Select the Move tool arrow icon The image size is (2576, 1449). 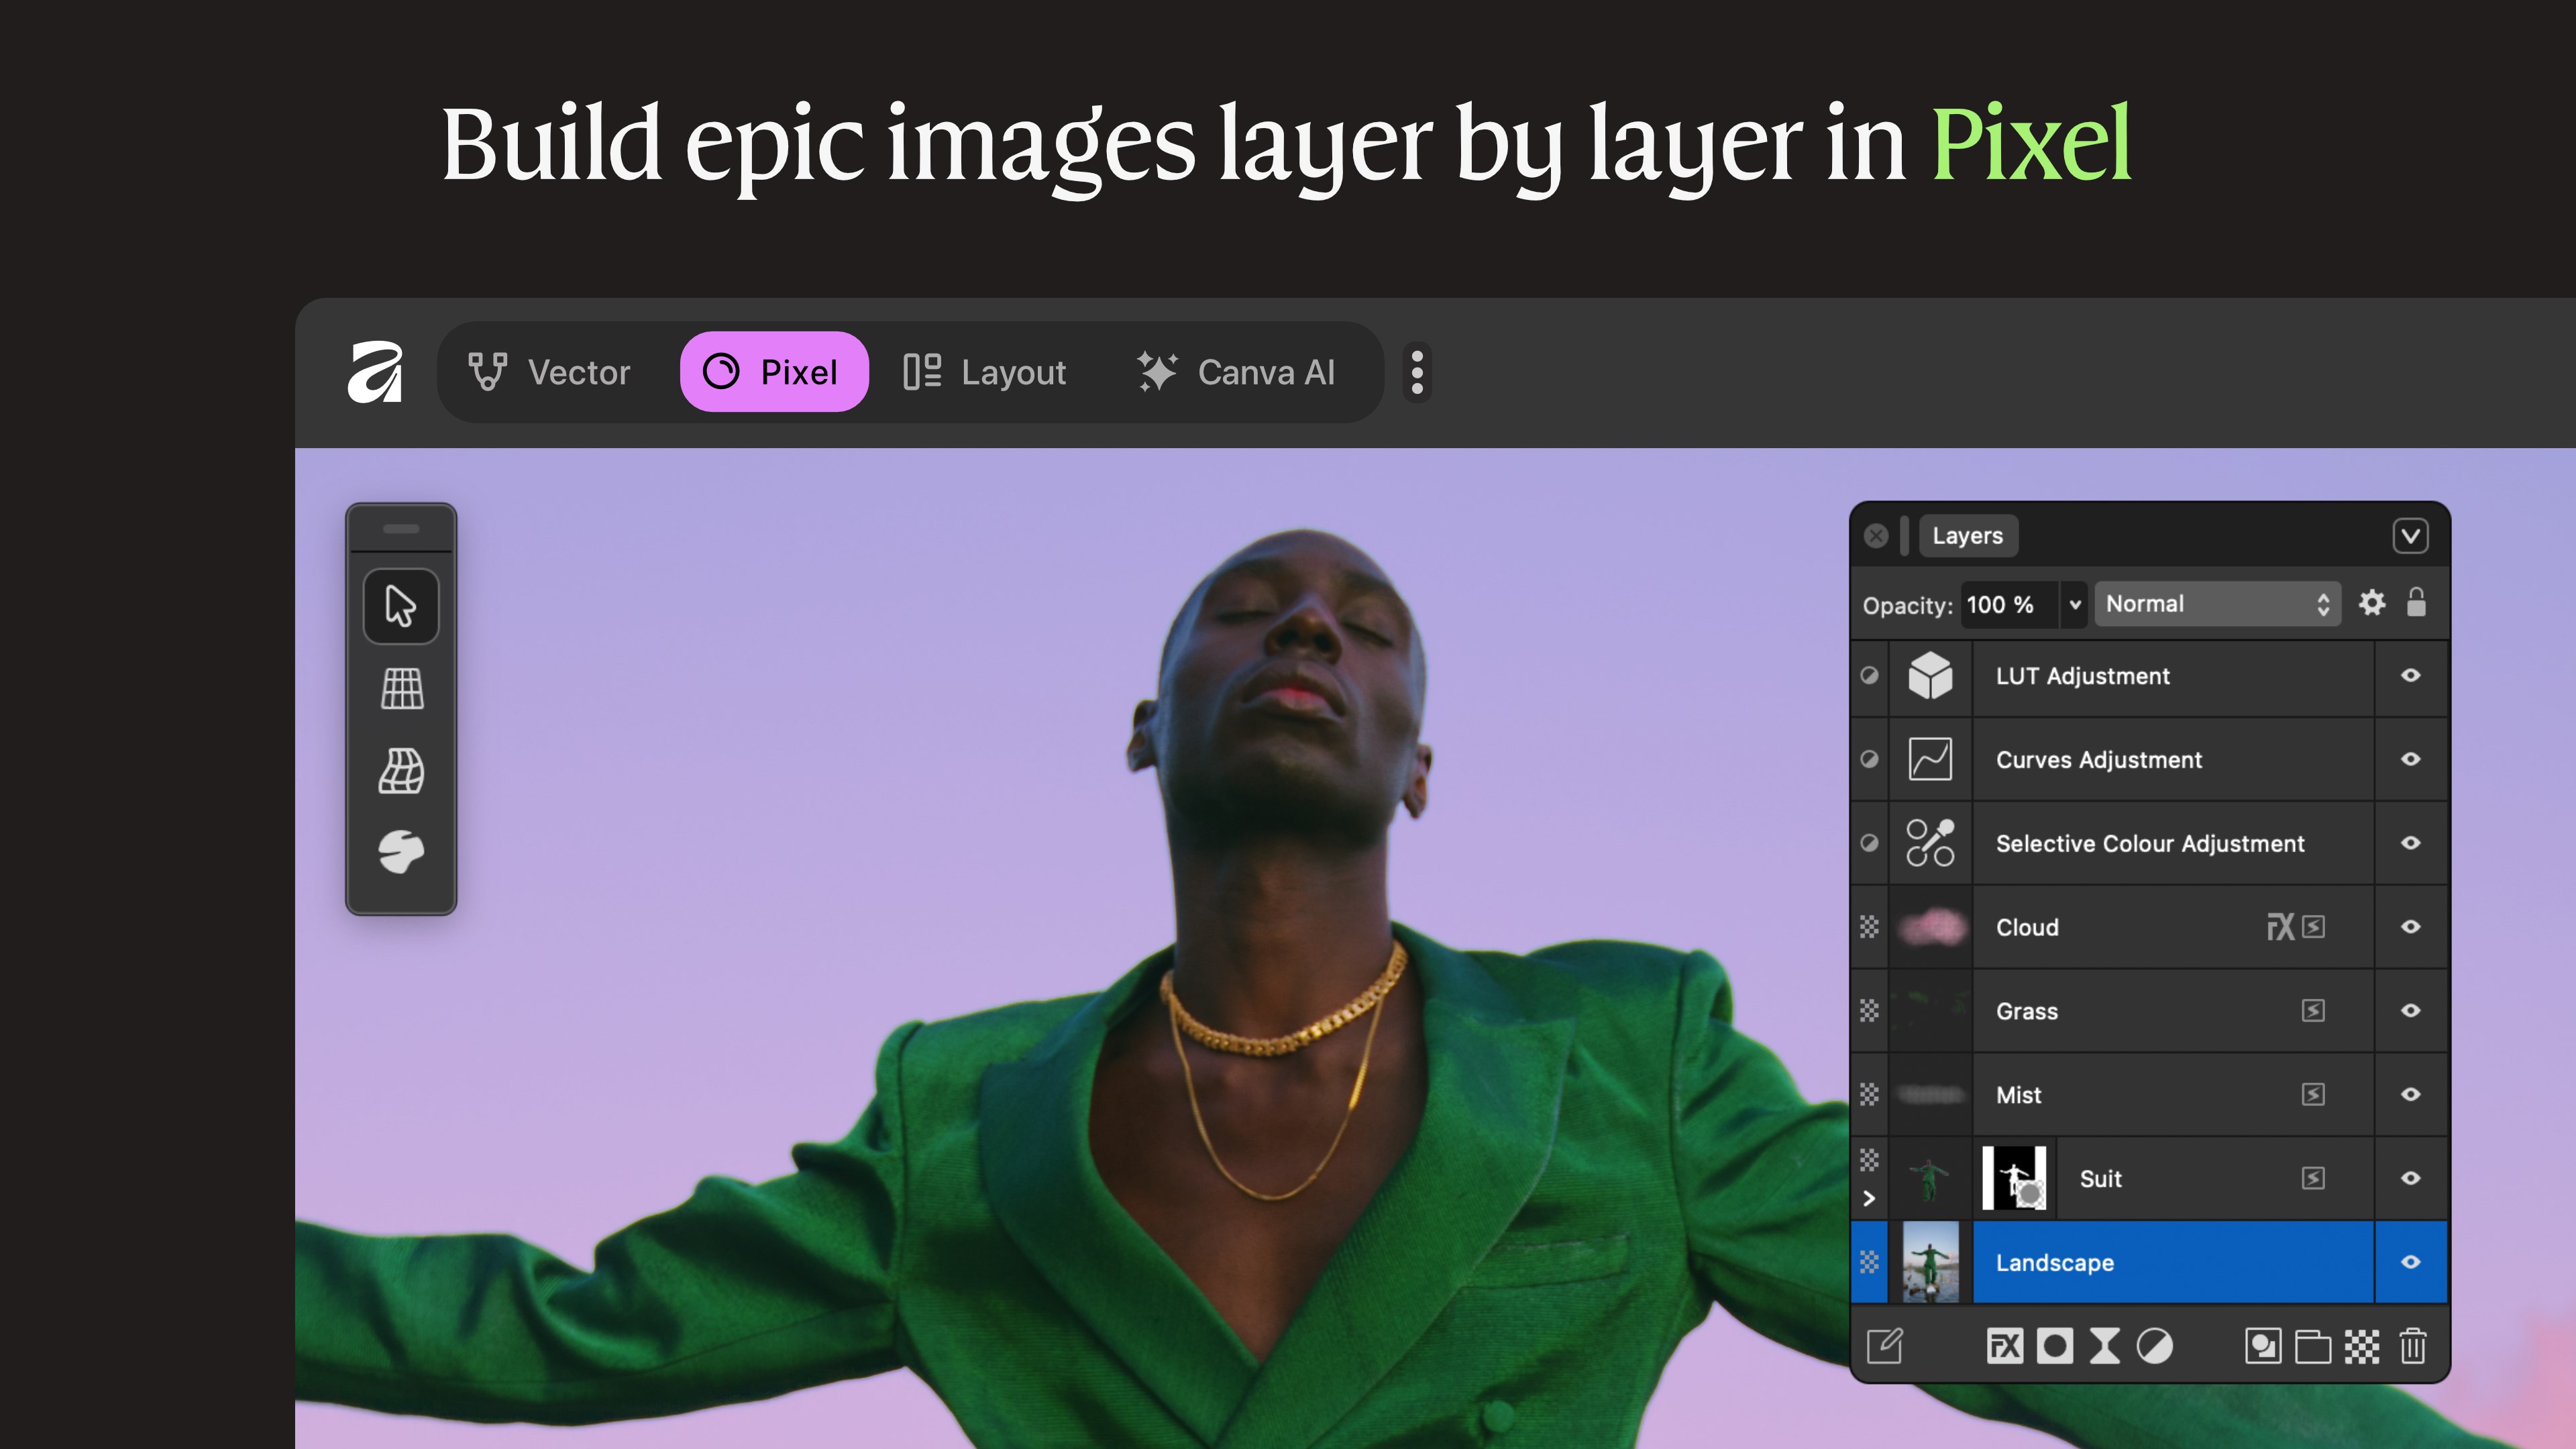tap(401, 606)
